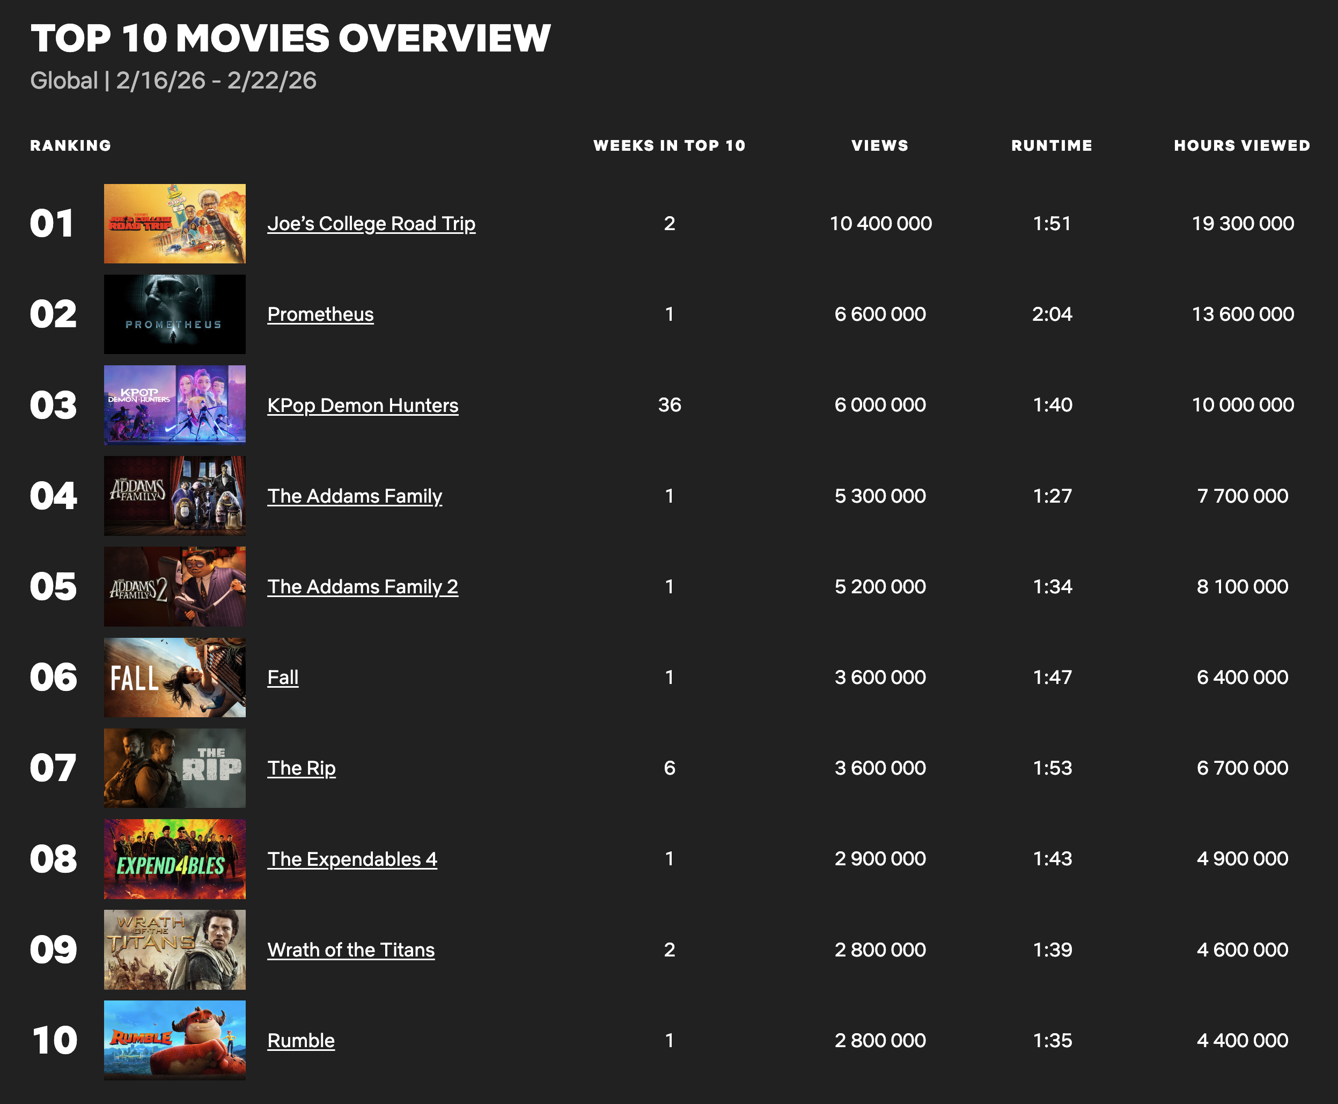The width and height of the screenshot is (1338, 1104).
Task: Open the Rumble movie link
Action: coord(300,1040)
